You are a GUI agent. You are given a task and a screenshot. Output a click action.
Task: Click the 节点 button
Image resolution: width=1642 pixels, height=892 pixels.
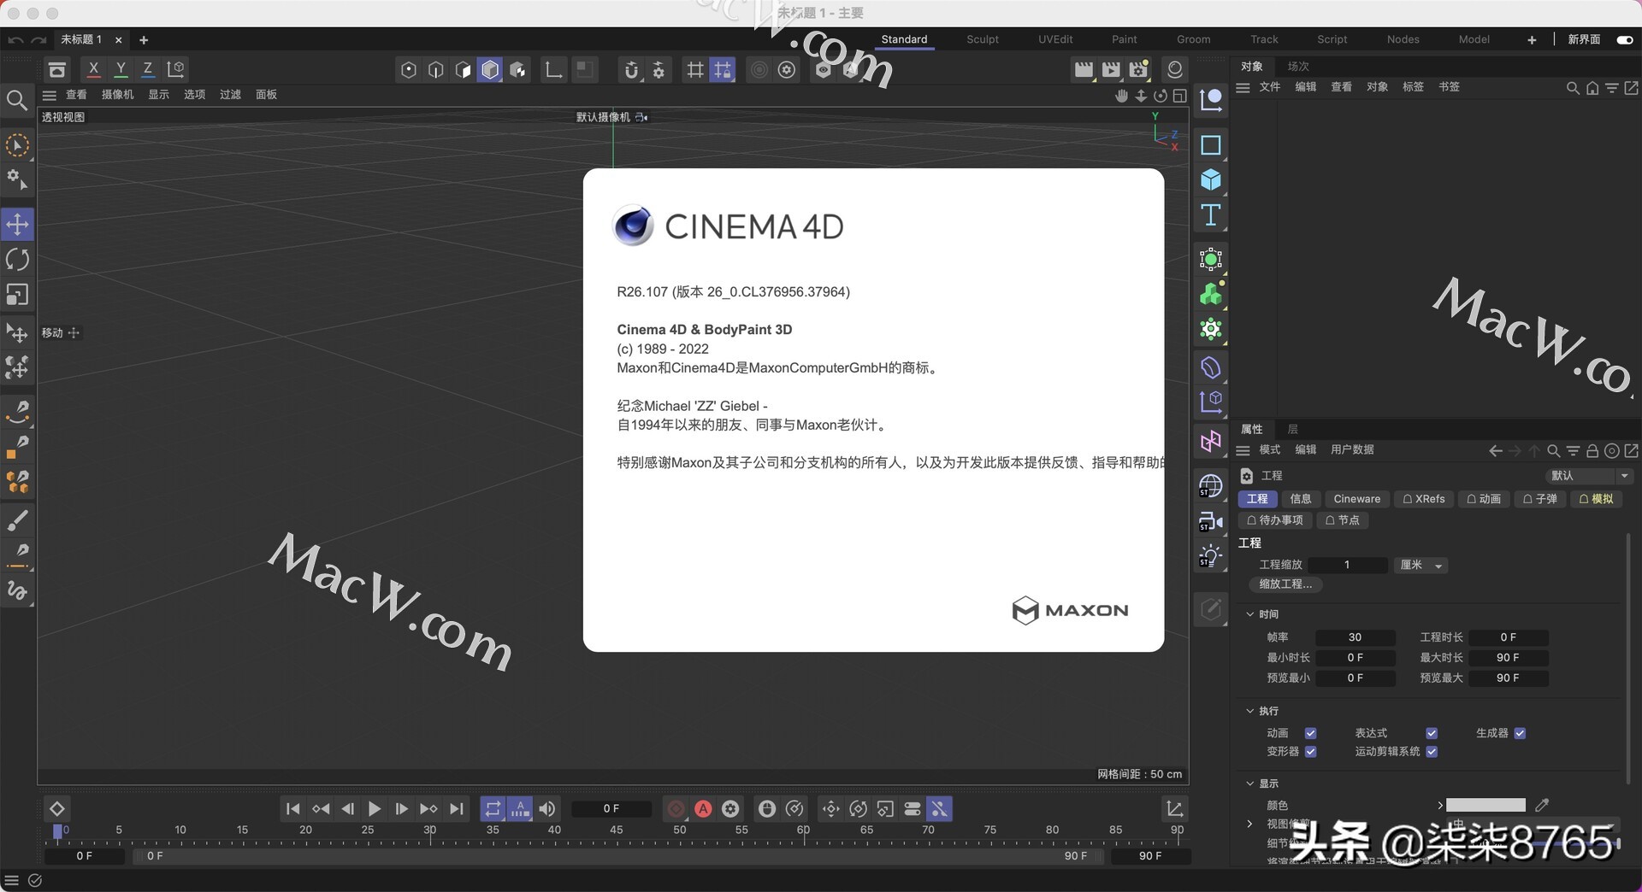(1342, 520)
